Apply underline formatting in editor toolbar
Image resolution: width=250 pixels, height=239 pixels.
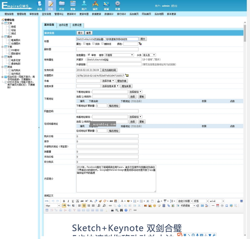point(73,201)
